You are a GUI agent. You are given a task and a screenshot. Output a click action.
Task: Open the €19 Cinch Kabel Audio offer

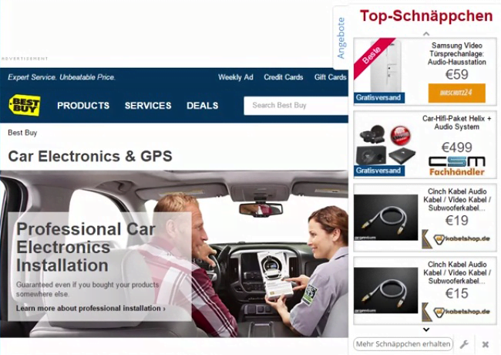tap(457, 200)
